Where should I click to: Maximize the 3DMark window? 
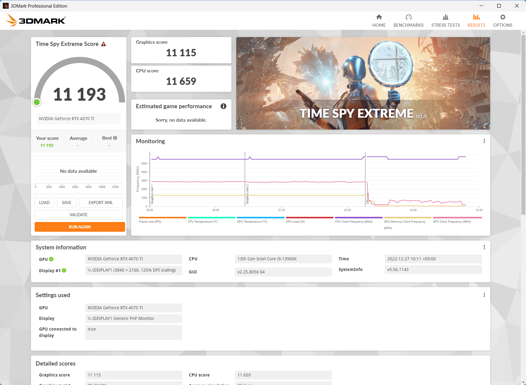(x=499, y=6)
